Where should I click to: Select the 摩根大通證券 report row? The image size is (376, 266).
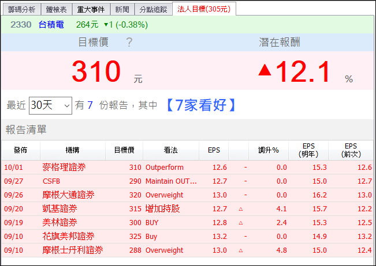[x=187, y=195]
